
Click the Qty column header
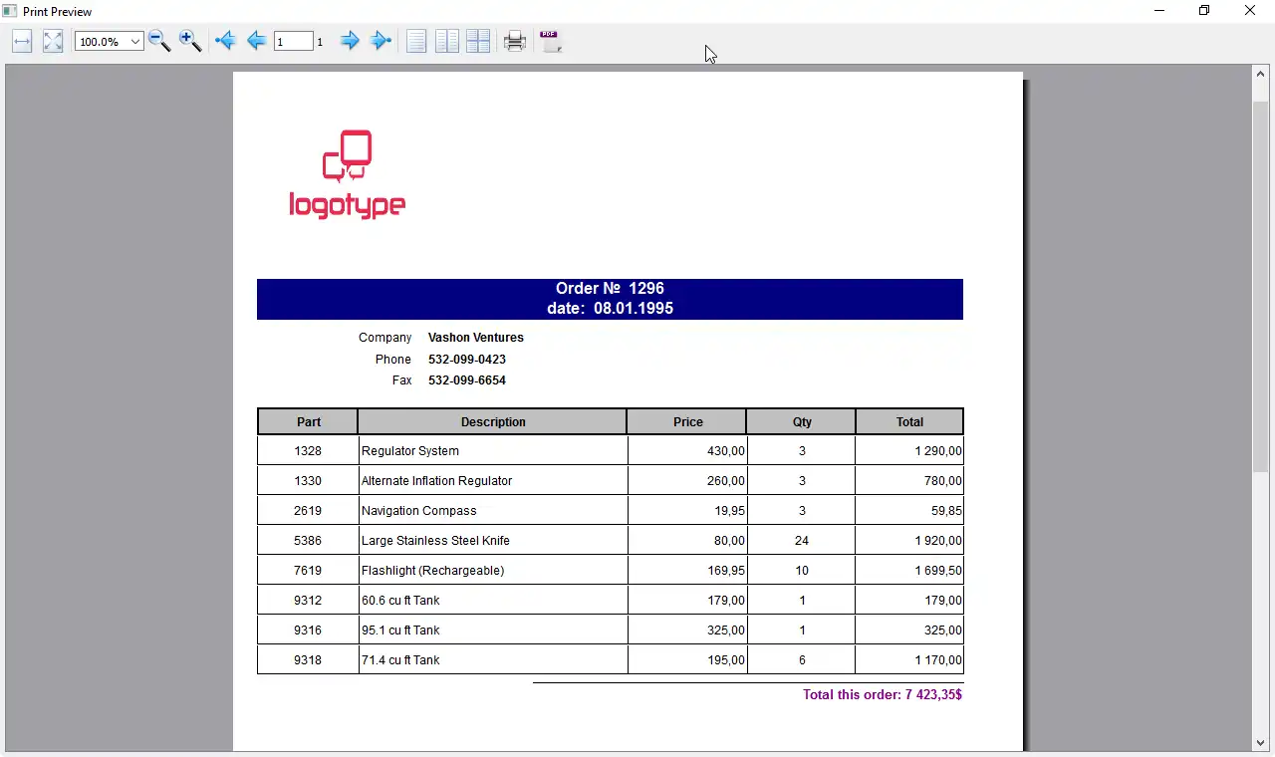(x=802, y=421)
